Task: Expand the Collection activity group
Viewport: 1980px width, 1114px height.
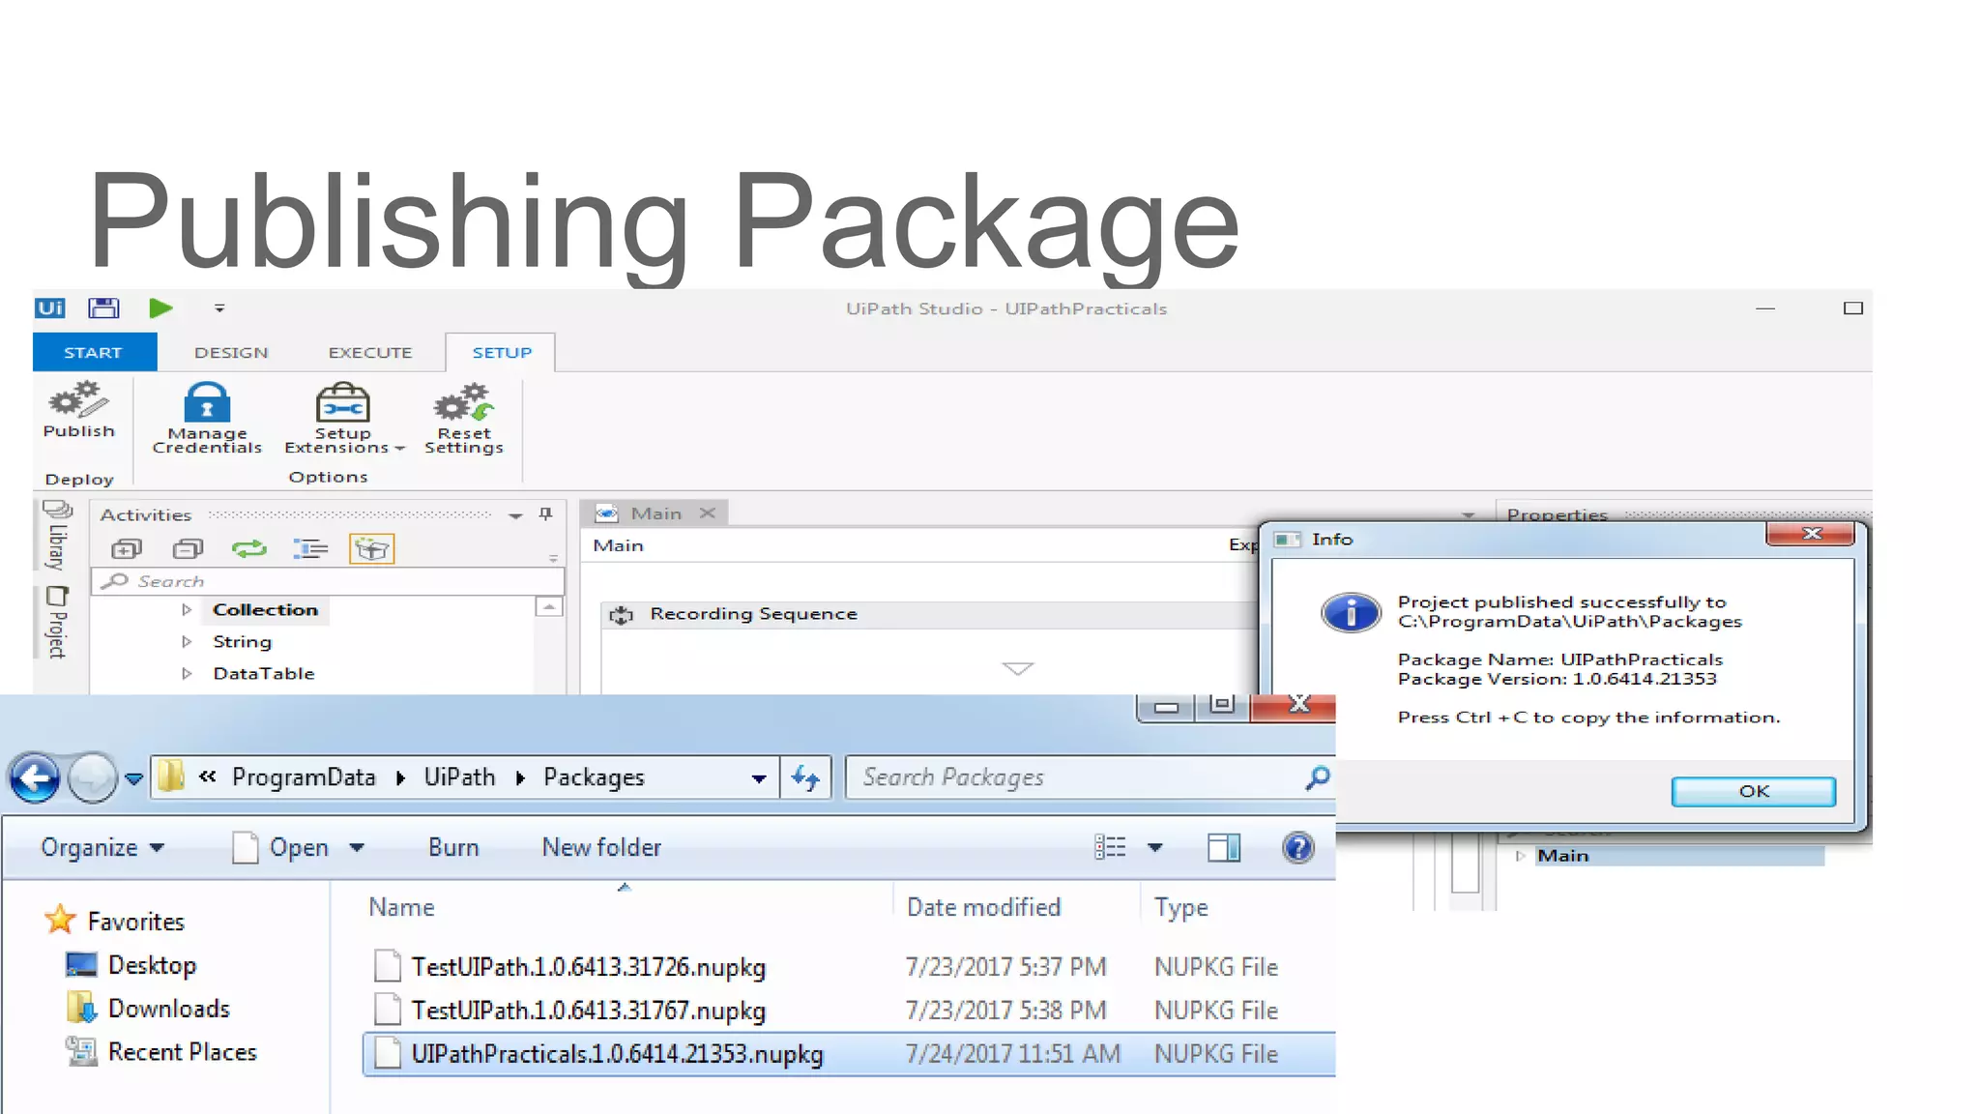Action: point(187,610)
